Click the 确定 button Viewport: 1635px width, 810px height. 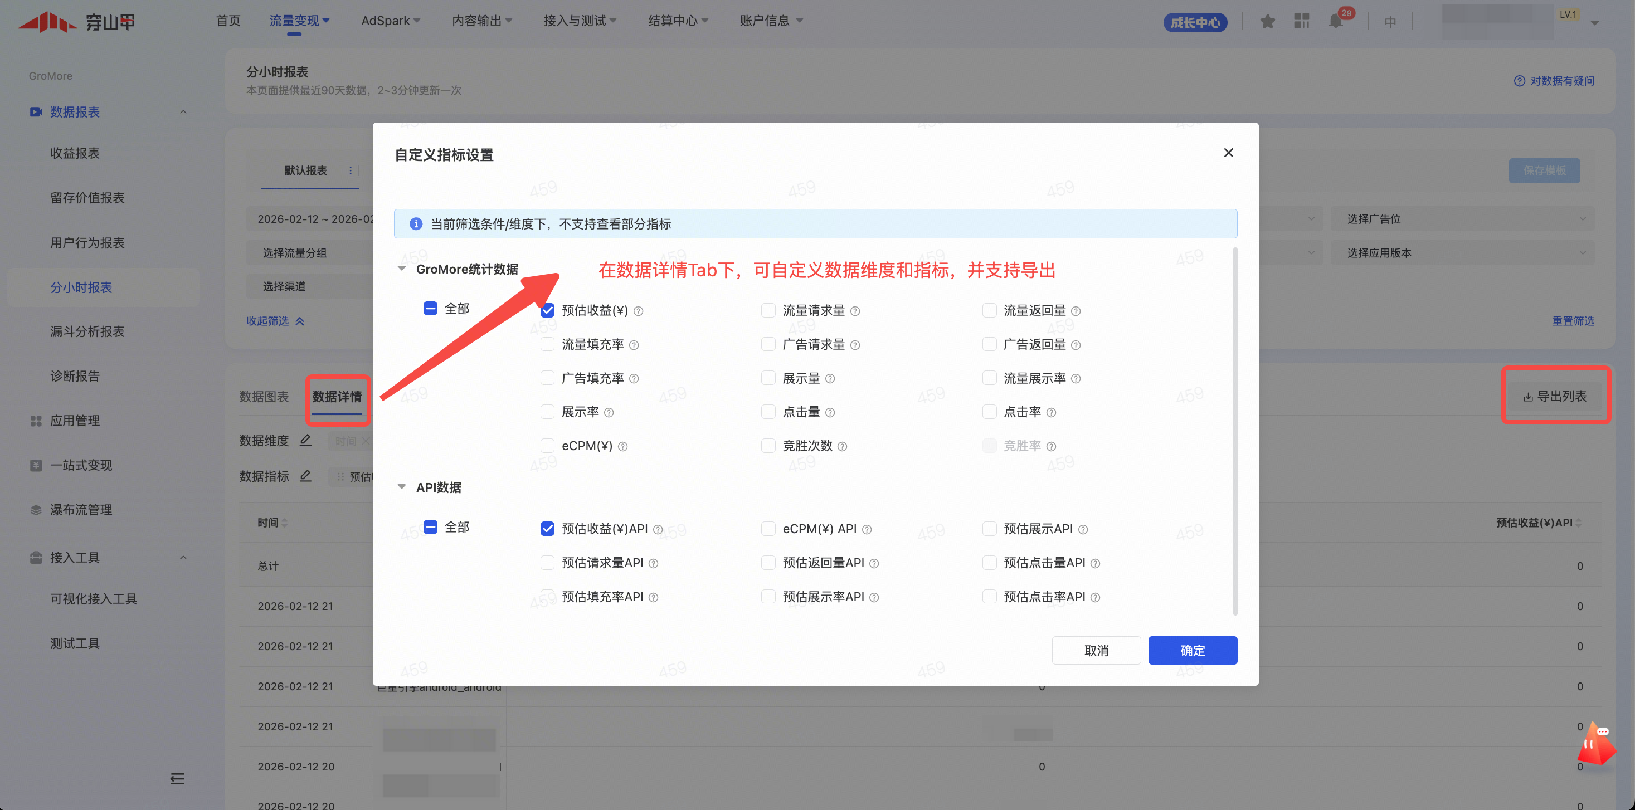coord(1192,650)
